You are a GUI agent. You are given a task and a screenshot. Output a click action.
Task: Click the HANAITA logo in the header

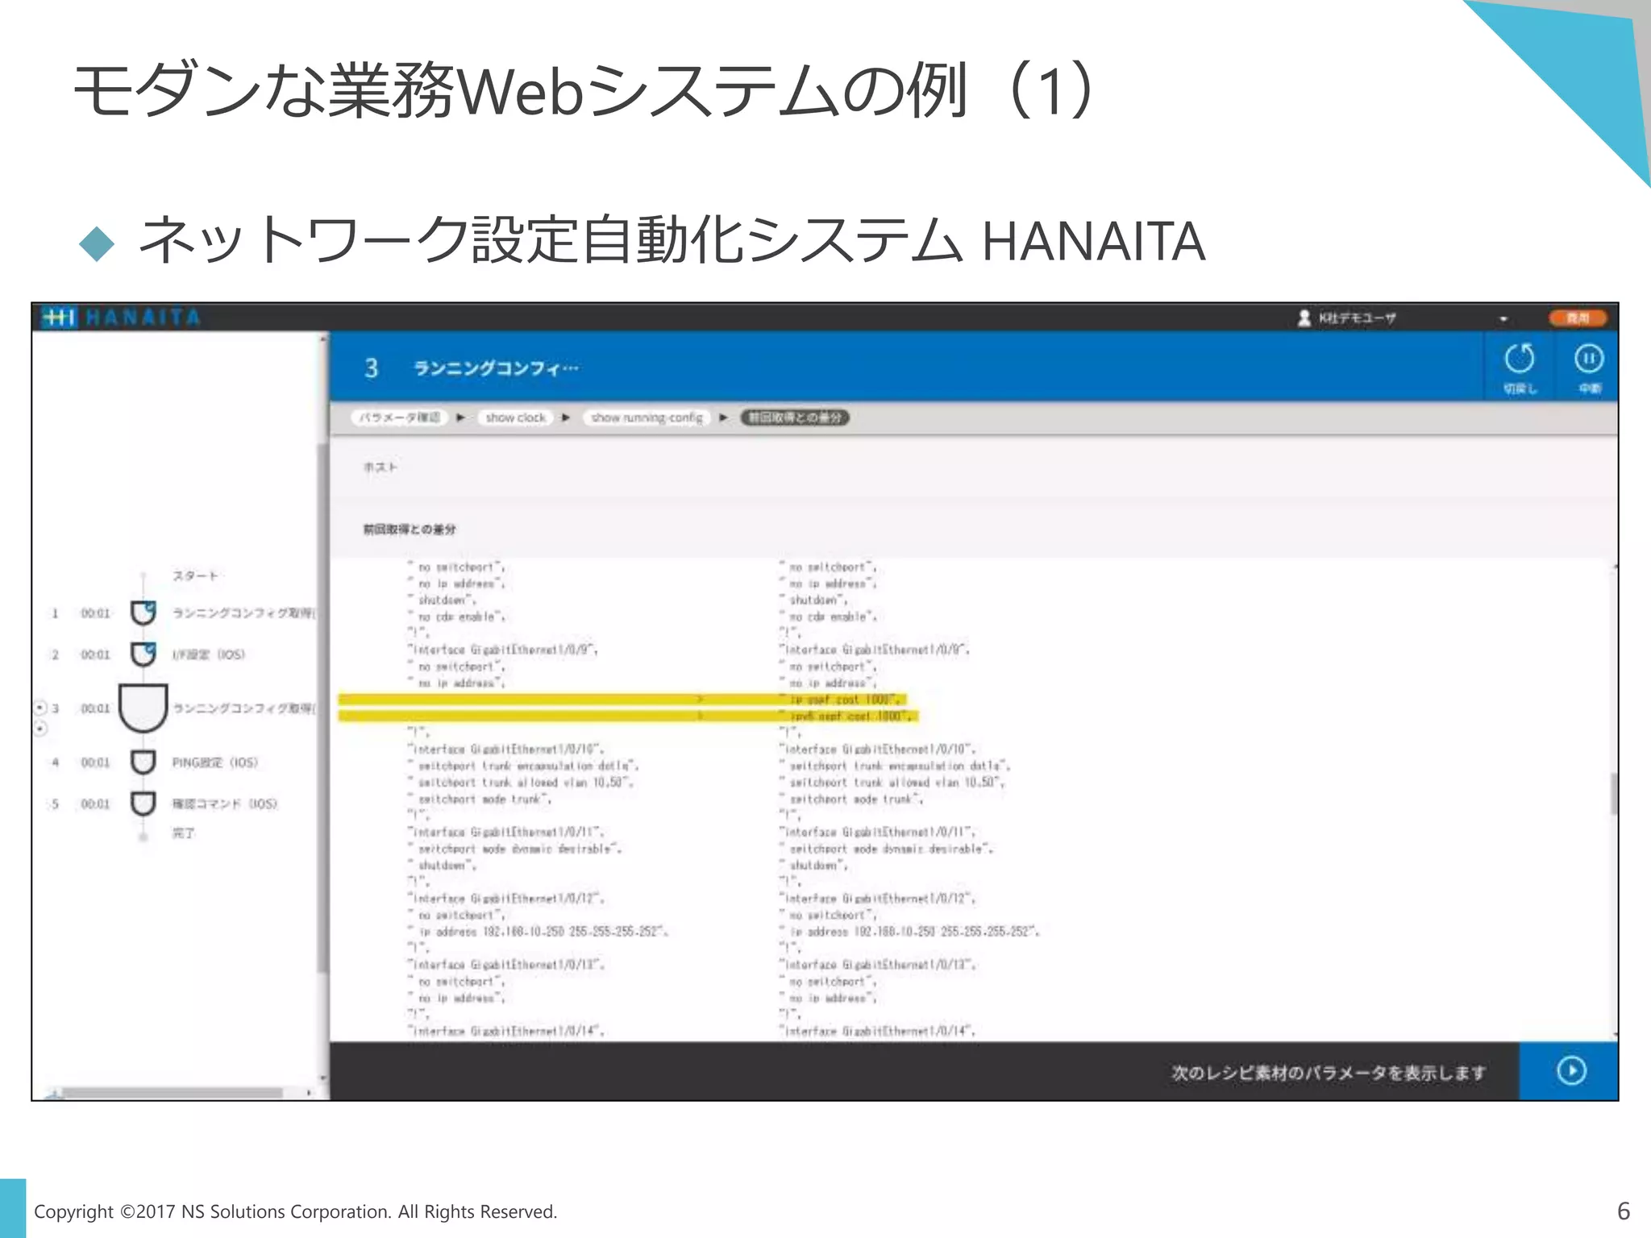point(119,317)
